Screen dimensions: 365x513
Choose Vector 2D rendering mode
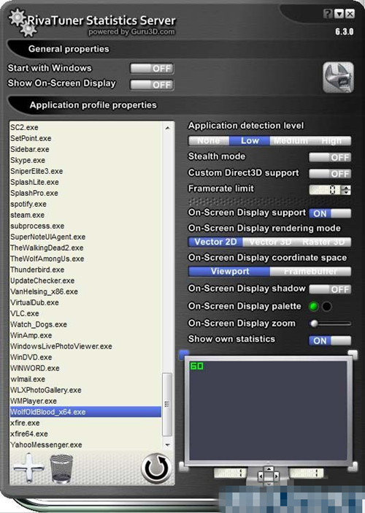[215, 242]
